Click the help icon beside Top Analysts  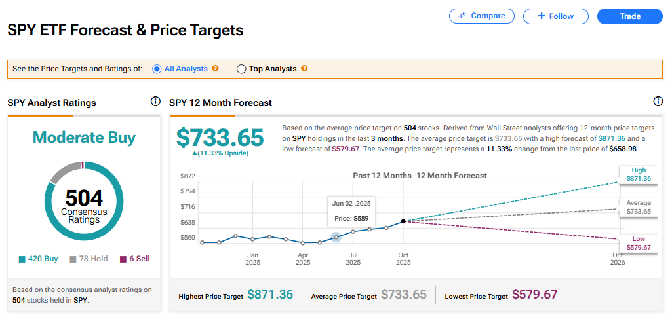[x=304, y=69]
